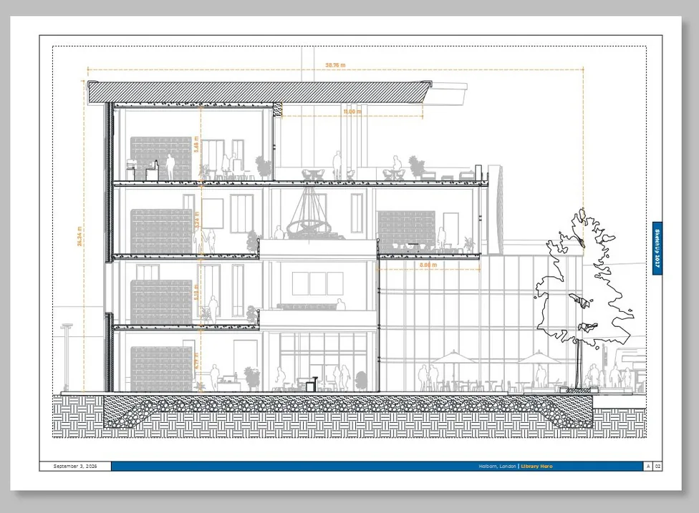Click the 8.88 m terrace dimension label
699x513 pixels.
click(x=428, y=265)
